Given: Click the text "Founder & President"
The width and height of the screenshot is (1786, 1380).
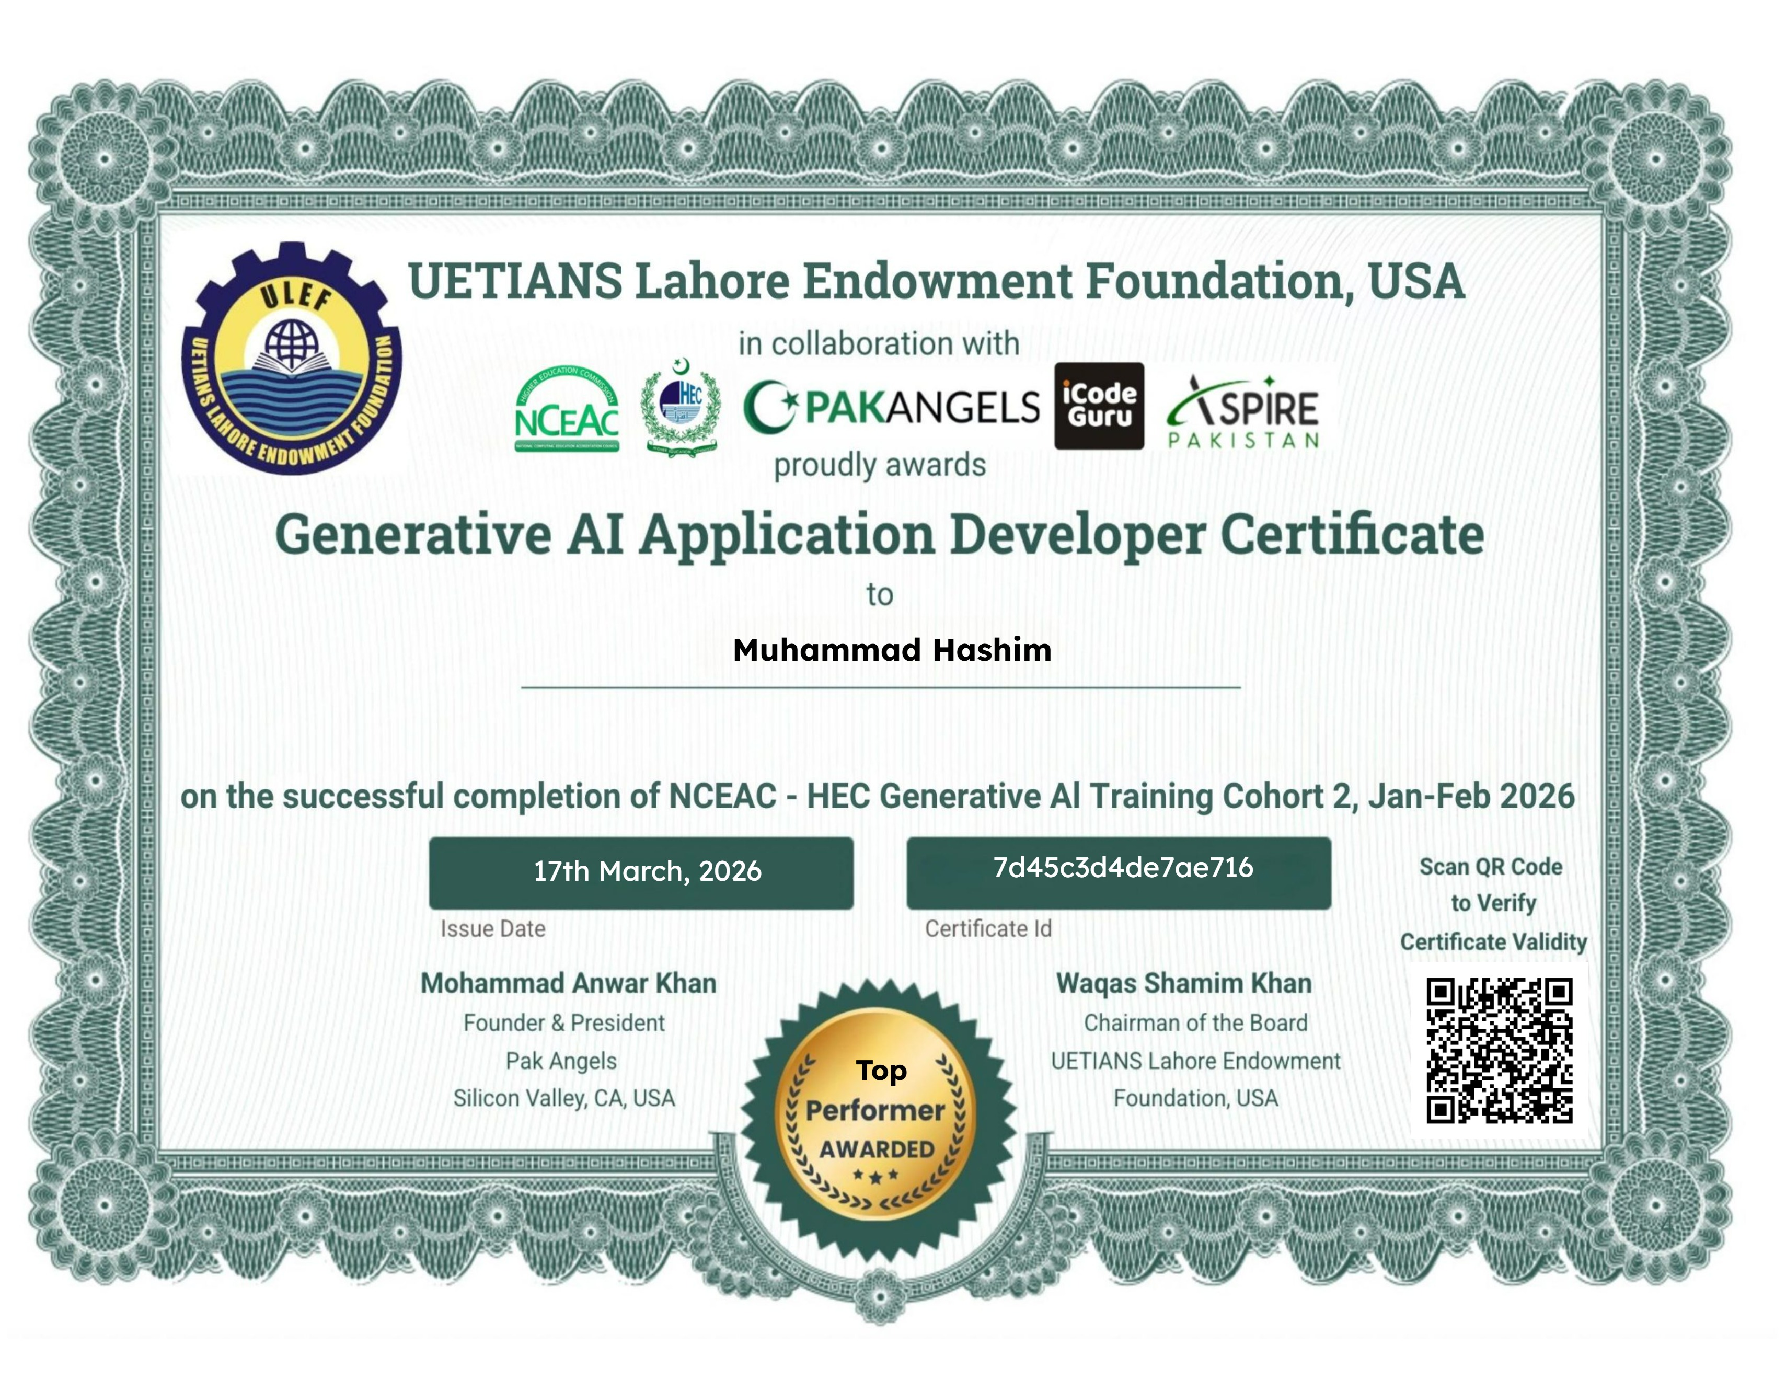Looking at the screenshot, I should tap(564, 1022).
